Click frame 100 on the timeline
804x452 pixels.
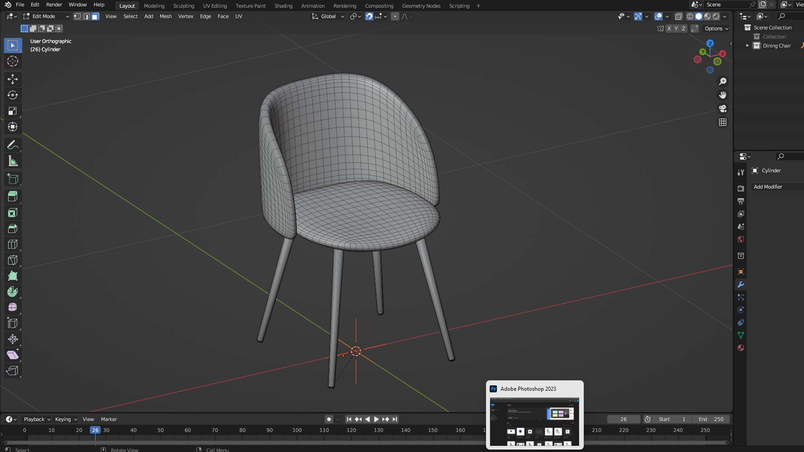pyautogui.click(x=297, y=430)
